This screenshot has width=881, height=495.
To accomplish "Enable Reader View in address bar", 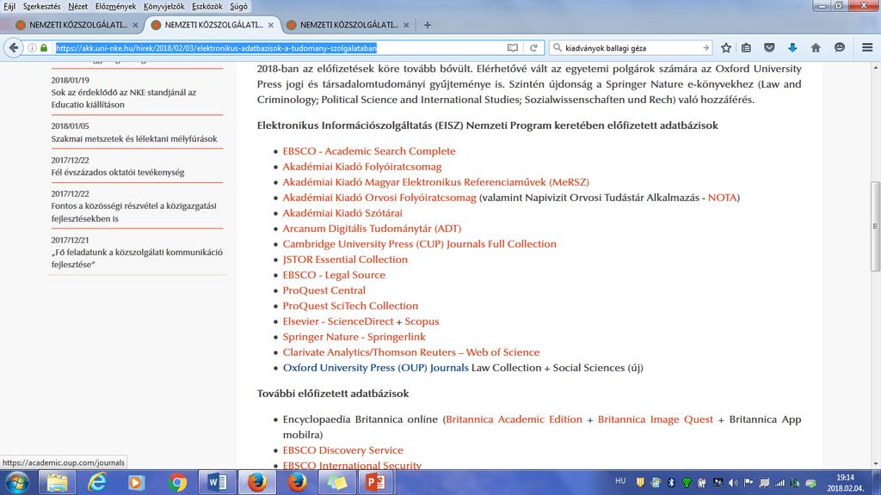I will click(513, 48).
